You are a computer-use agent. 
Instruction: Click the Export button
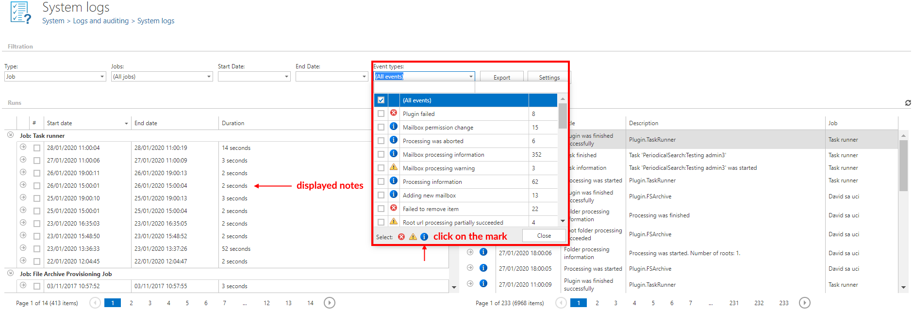pos(501,78)
